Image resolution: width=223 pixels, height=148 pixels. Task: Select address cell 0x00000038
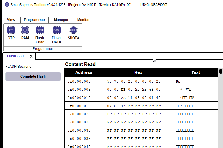click(84, 139)
